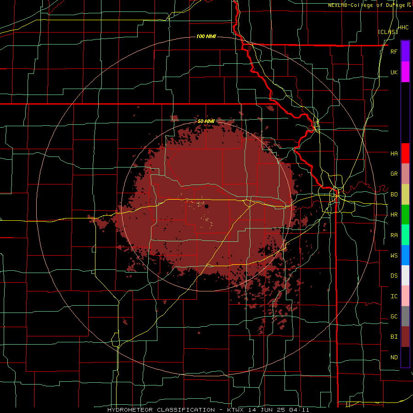Click the HHC product code label
413x413 pixels.
coord(403,28)
